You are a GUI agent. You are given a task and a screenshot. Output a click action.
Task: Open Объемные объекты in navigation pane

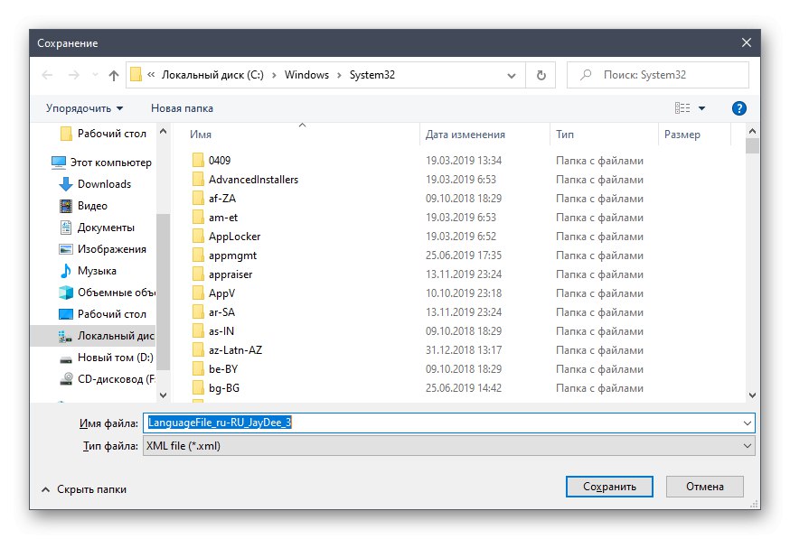(x=107, y=293)
